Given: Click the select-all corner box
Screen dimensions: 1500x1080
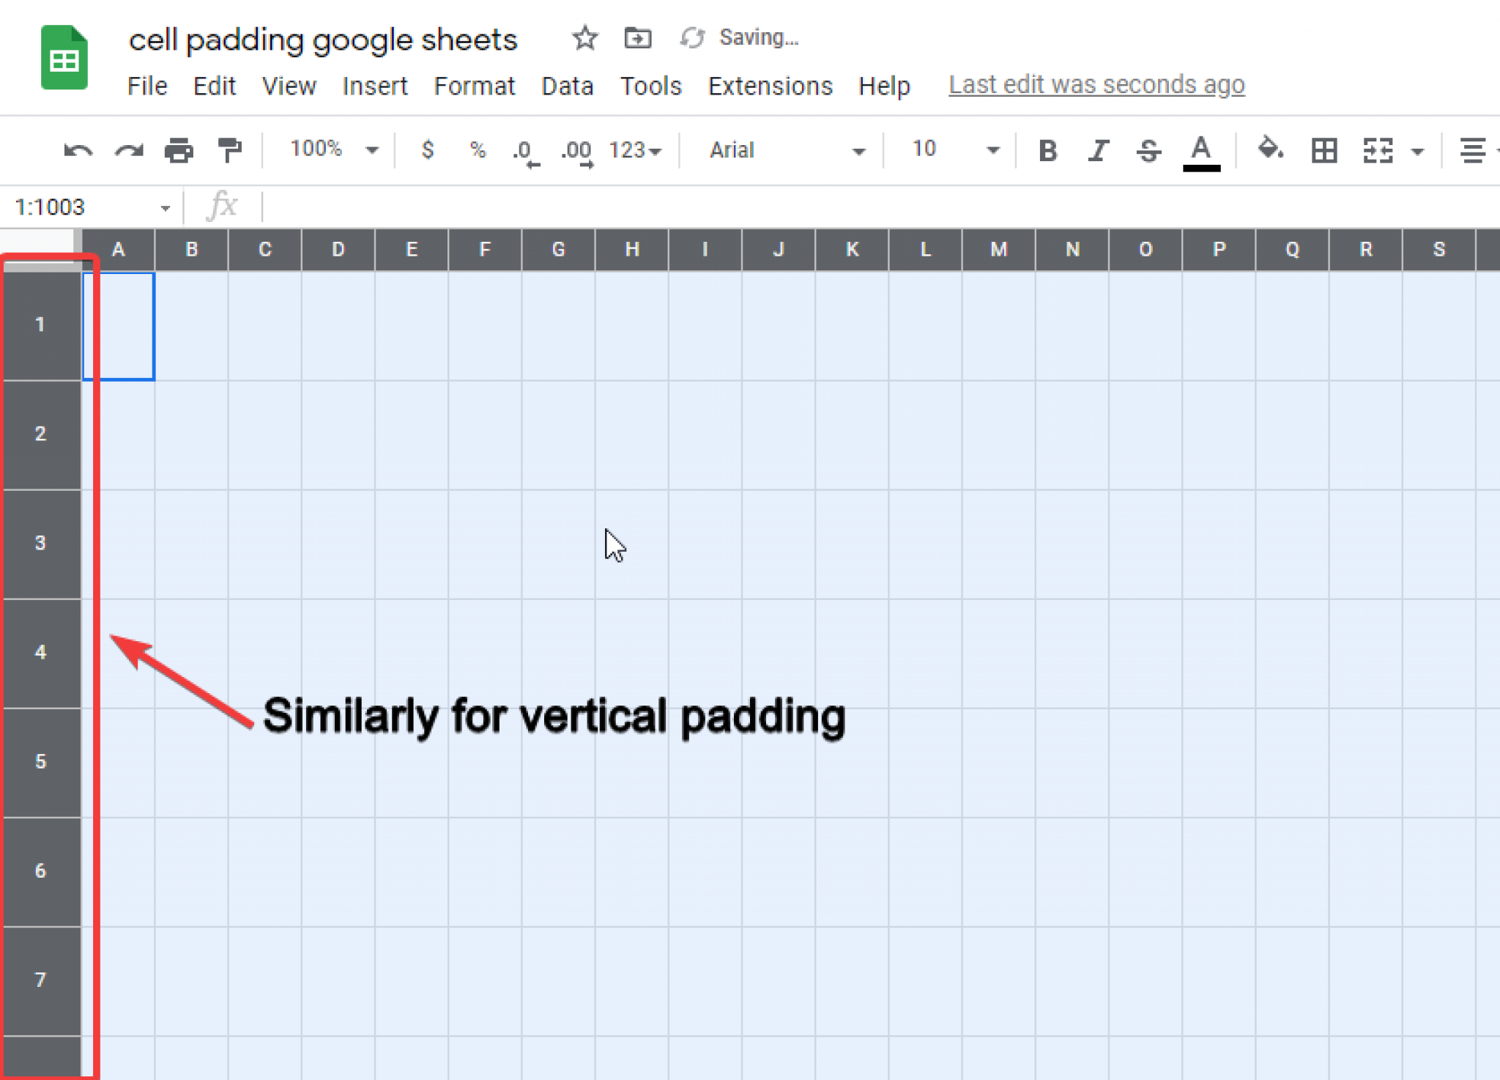Looking at the screenshot, I should pyautogui.click(x=40, y=249).
